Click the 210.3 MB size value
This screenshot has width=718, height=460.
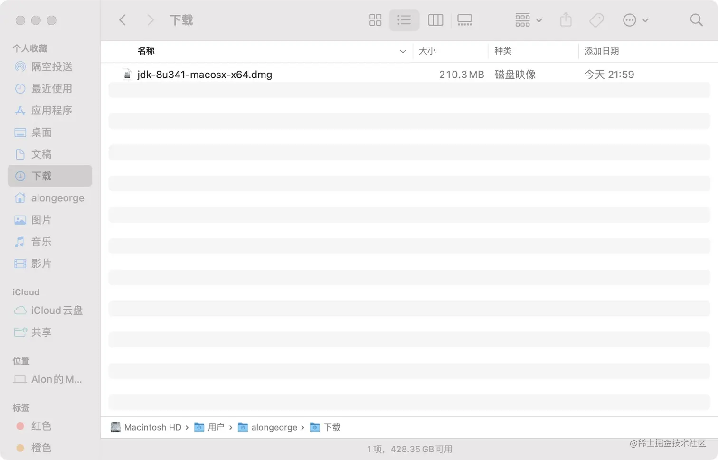[461, 75]
